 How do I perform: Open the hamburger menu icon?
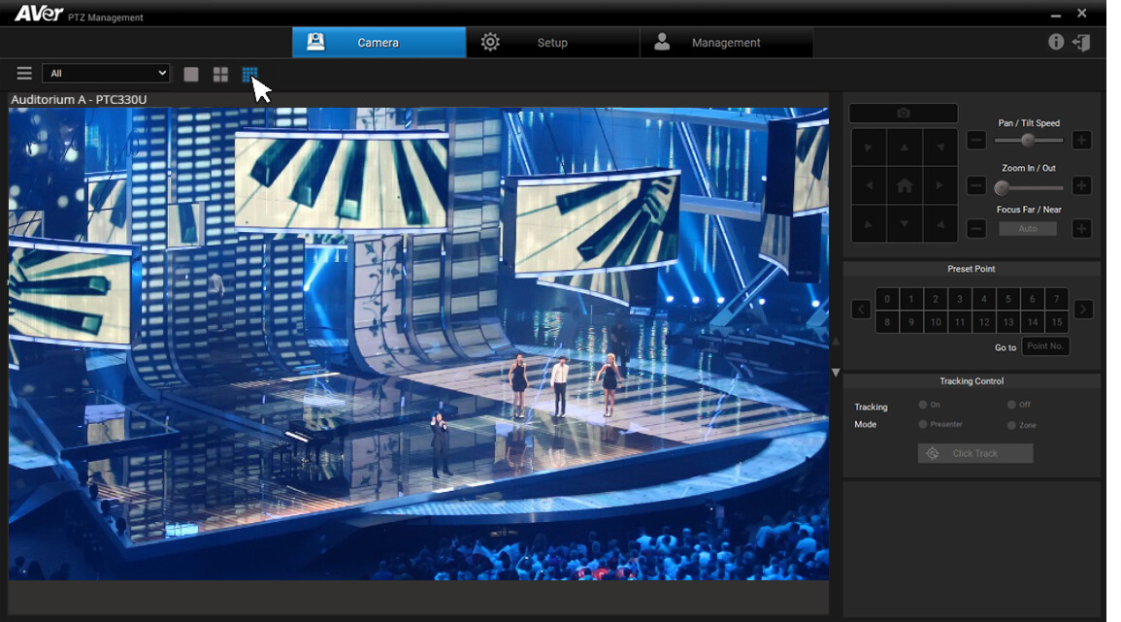[24, 74]
